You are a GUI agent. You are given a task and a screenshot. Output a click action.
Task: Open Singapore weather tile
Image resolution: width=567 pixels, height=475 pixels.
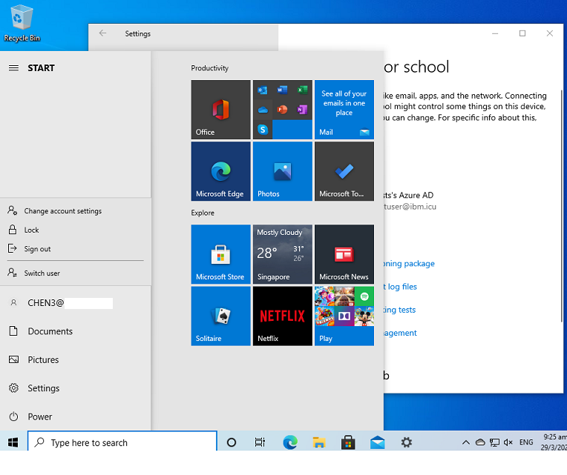click(x=282, y=254)
